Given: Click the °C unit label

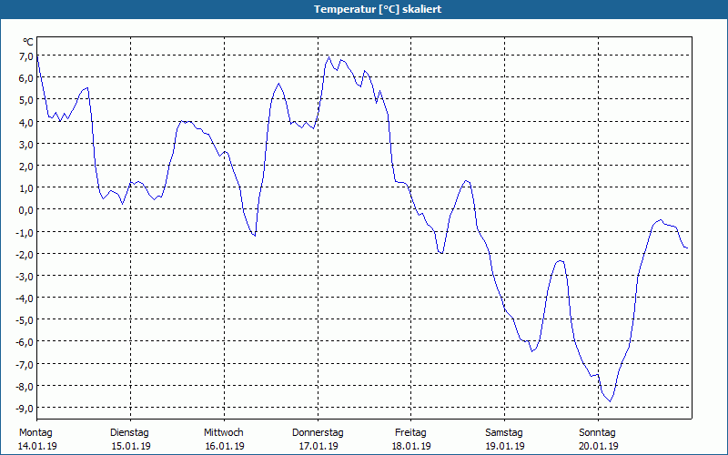Looking at the screenshot, I should click(28, 42).
